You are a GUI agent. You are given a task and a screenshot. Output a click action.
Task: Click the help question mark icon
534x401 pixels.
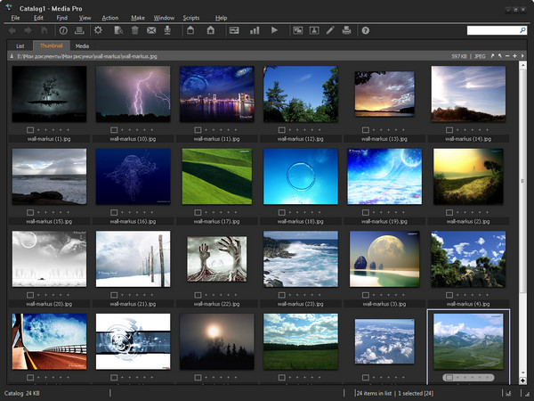coord(365,30)
